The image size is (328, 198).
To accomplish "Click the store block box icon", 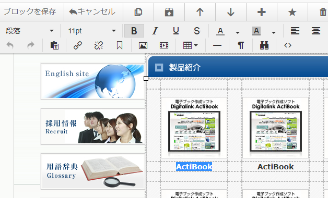I will click(x=169, y=12).
